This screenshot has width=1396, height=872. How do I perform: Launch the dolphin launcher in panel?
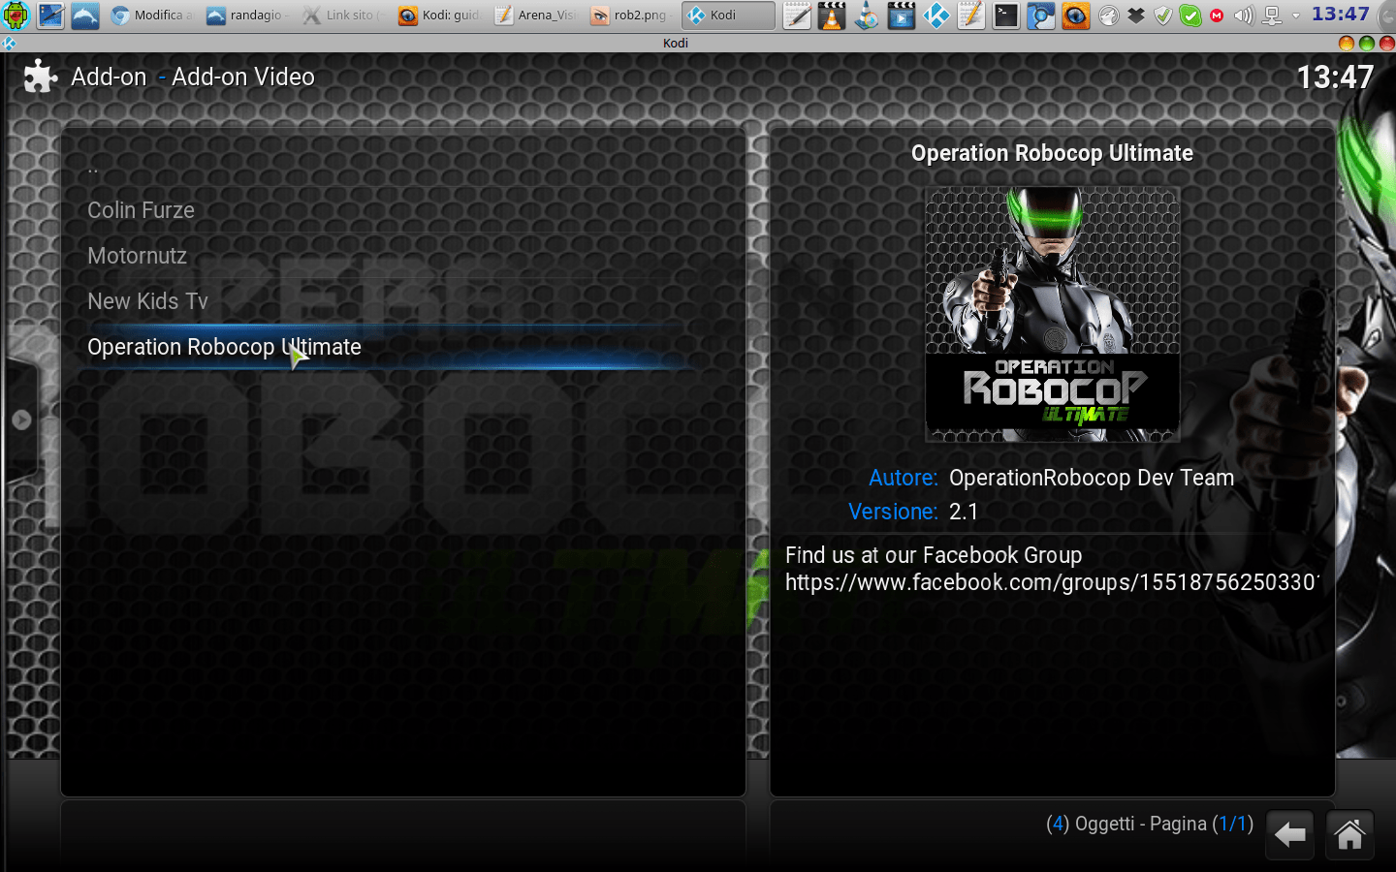[85, 16]
